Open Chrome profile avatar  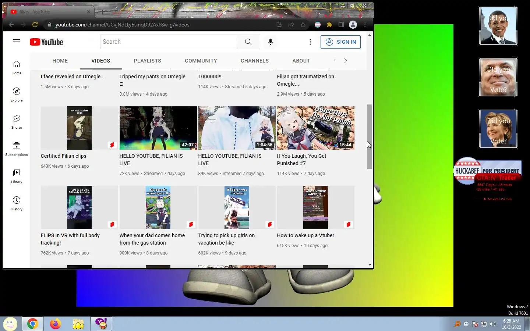pyautogui.click(x=353, y=25)
